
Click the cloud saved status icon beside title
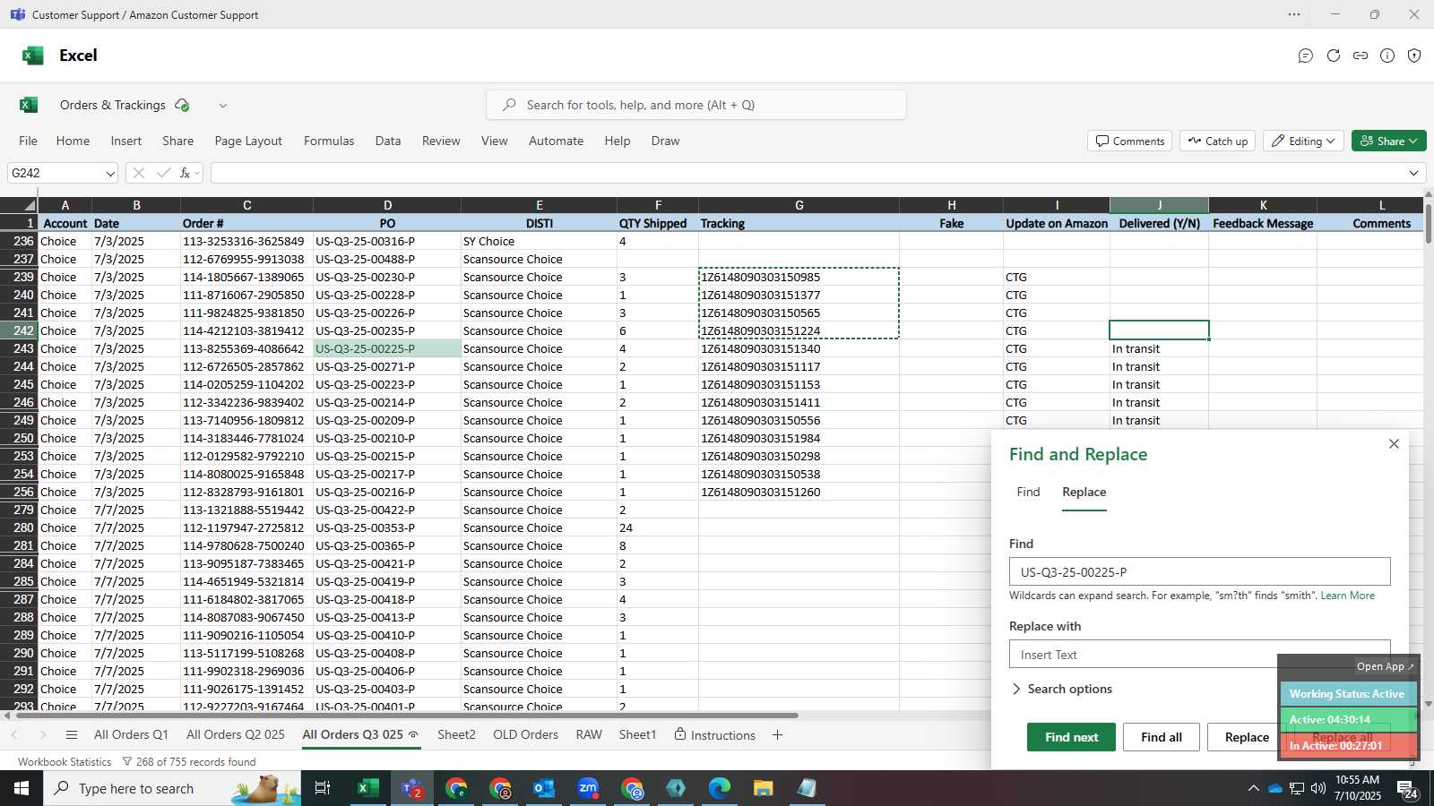point(182,105)
